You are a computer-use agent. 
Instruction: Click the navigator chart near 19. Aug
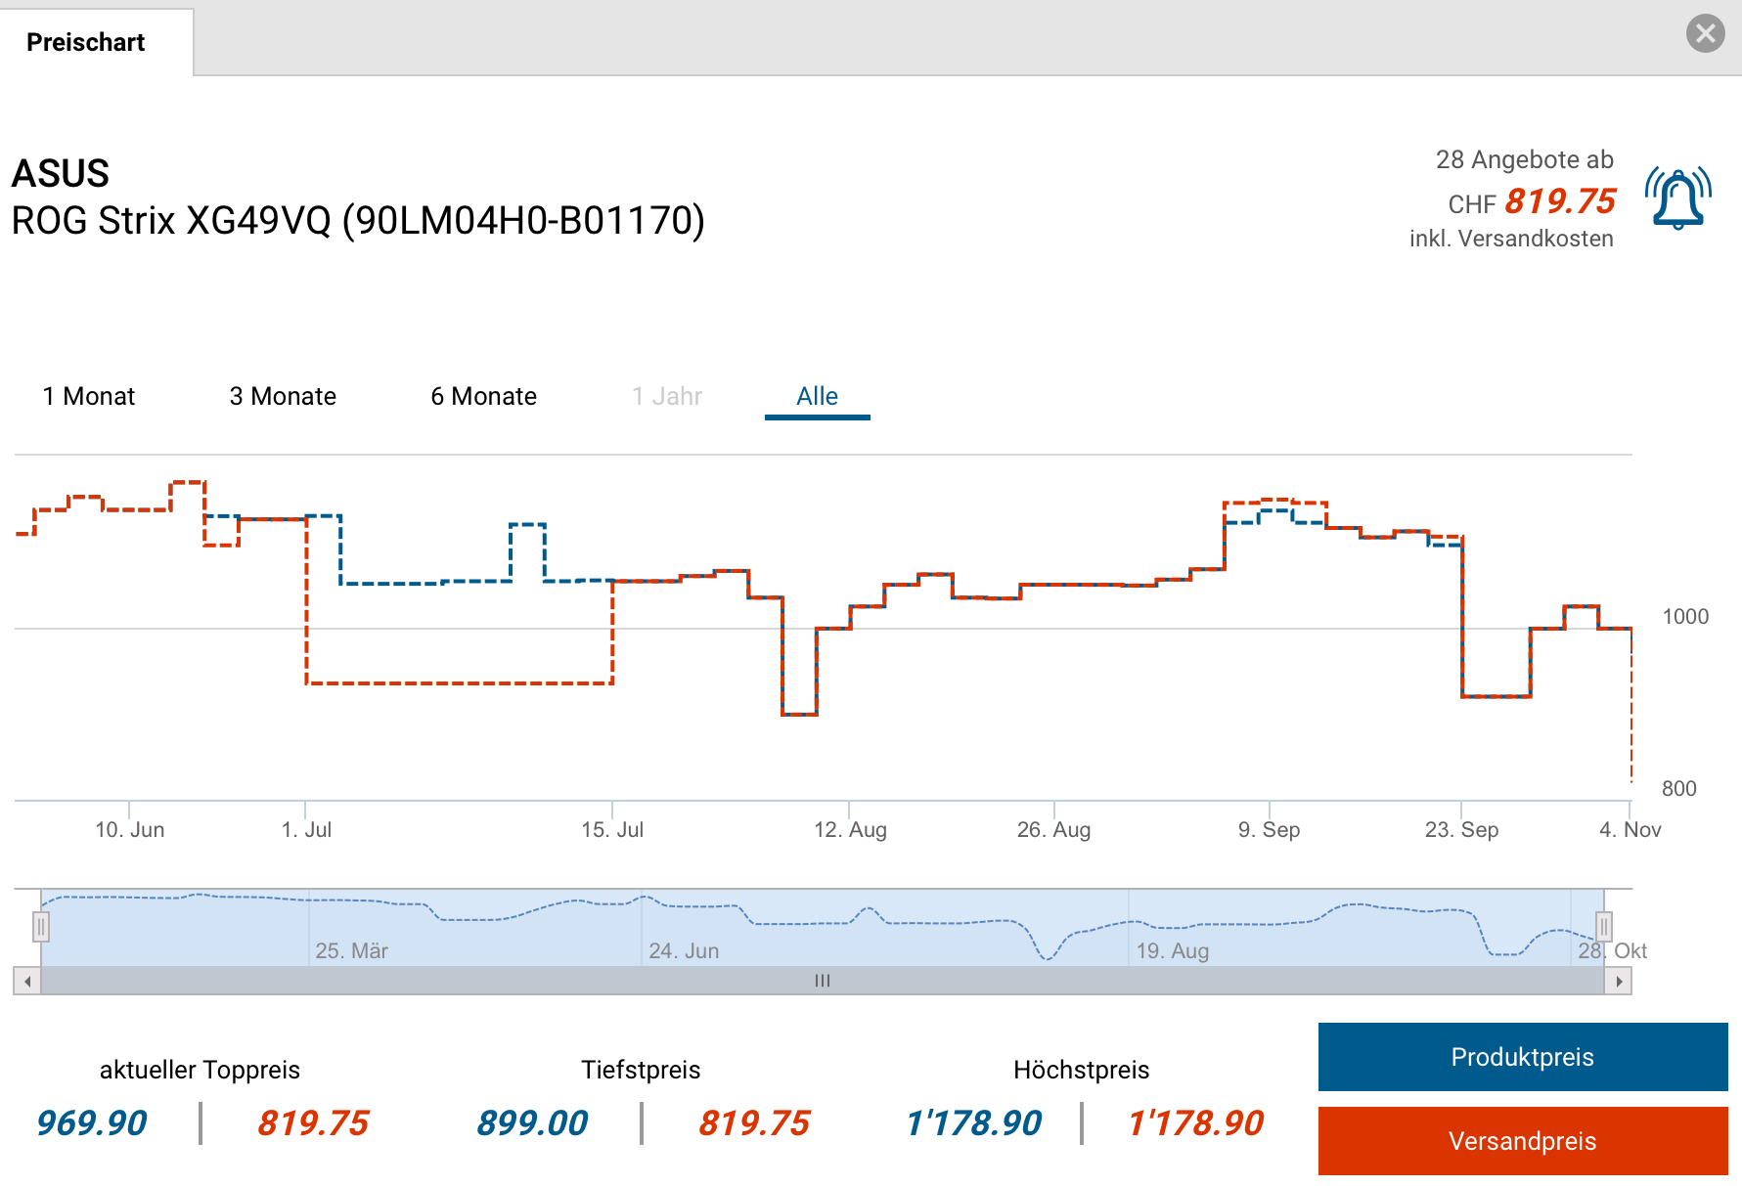[1172, 929]
